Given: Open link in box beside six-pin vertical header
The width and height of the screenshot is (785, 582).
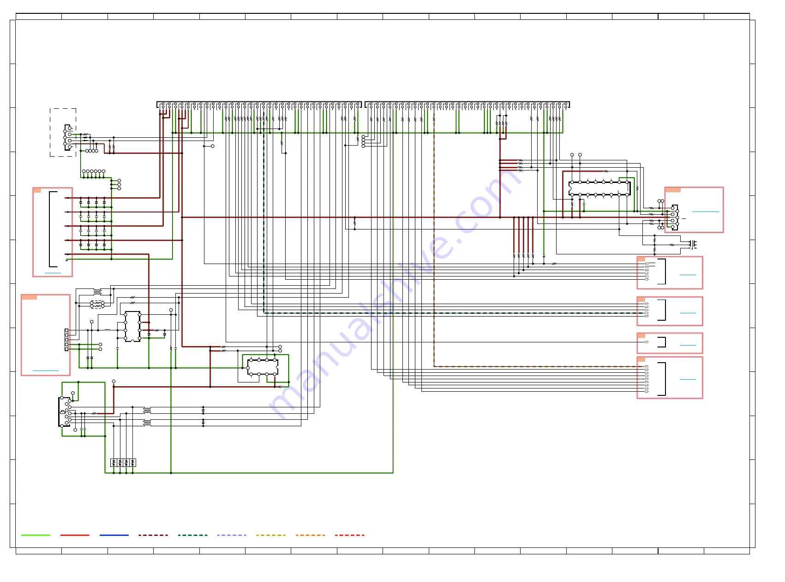Looking at the screenshot, I should (x=46, y=370).
